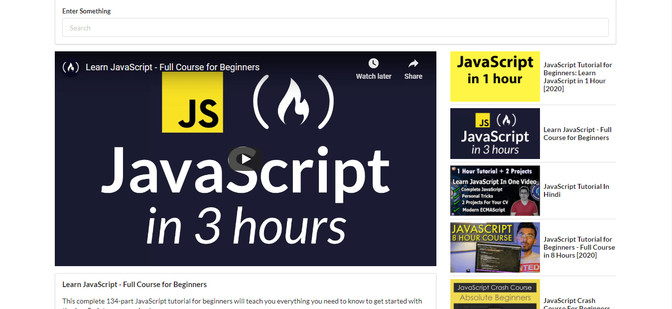The width and height of the screenshot is (672, 309).
Task: Select the 'JavaScript Crash Course For Beginners' title
Action: click(577, 303)
